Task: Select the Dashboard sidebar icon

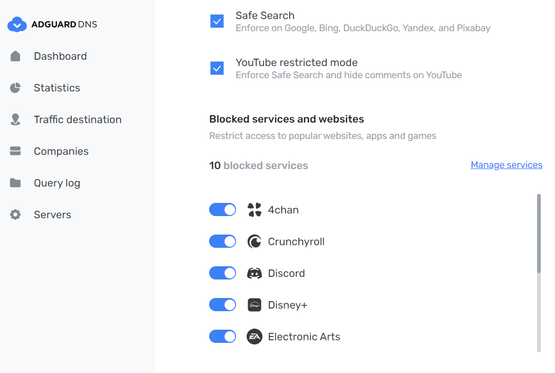Action: point(15,56)
